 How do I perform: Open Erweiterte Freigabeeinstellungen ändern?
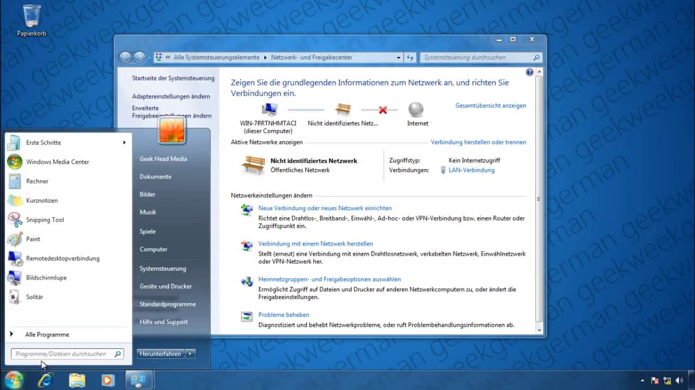172,112
